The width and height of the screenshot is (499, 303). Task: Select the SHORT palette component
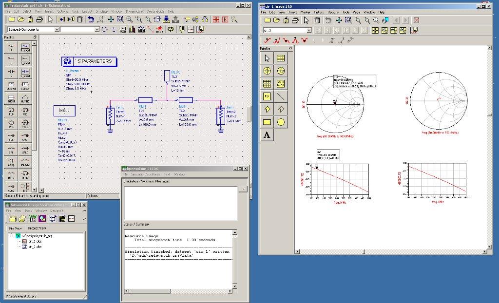click(11, 98)
